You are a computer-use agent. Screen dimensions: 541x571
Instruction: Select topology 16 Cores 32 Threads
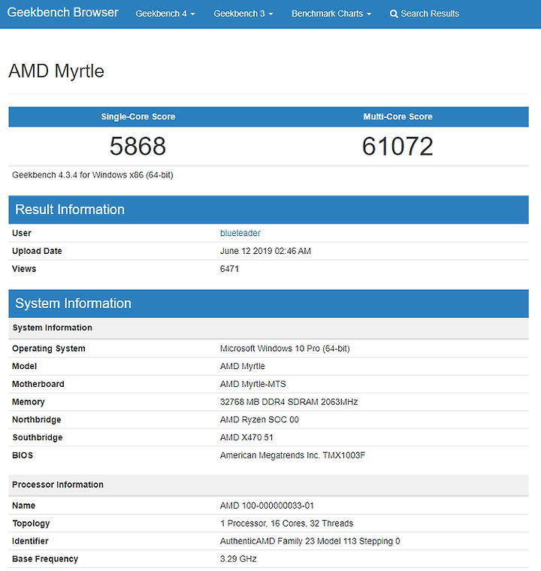click(286, 524)
